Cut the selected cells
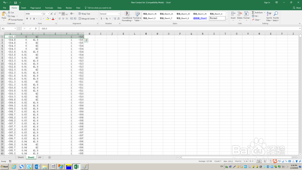 (11, 12)
